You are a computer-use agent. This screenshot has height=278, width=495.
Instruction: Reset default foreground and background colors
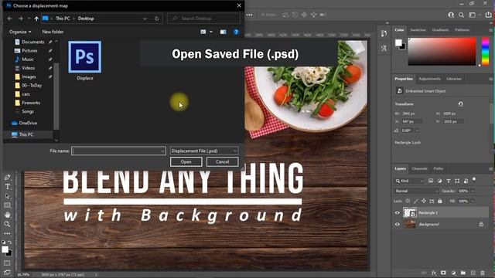pos(3,242)
